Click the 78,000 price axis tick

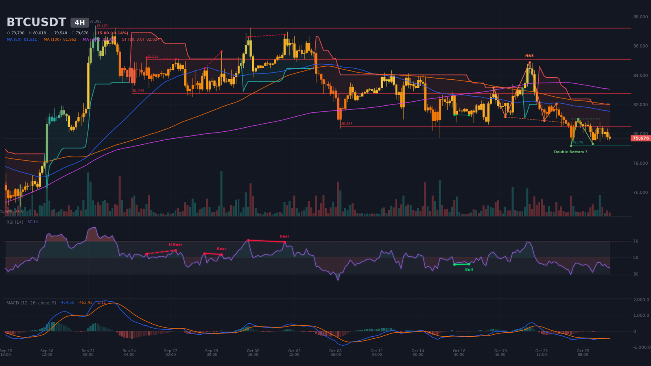(x=640, y=163)
